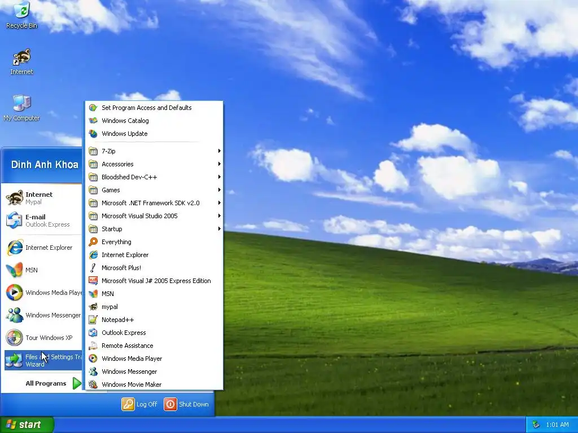Viewport: 578px width, 433px height.
Task: Click Tour Windows XP icon
Action: point(14,338)
